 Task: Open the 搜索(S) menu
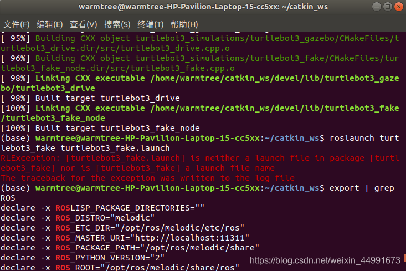point(117,25)
